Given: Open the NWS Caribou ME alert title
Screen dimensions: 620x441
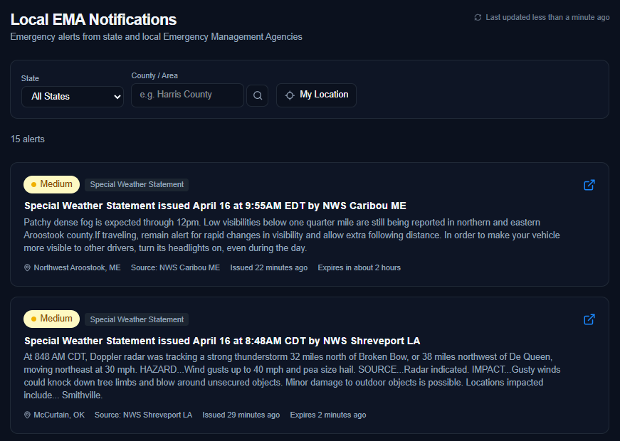Looking at the screenshot, I should pos(215,206).
